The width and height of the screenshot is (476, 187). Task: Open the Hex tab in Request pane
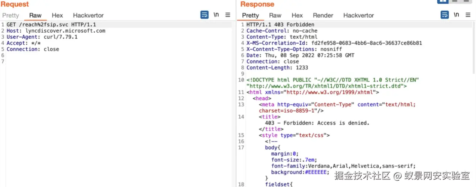point(57,15)
